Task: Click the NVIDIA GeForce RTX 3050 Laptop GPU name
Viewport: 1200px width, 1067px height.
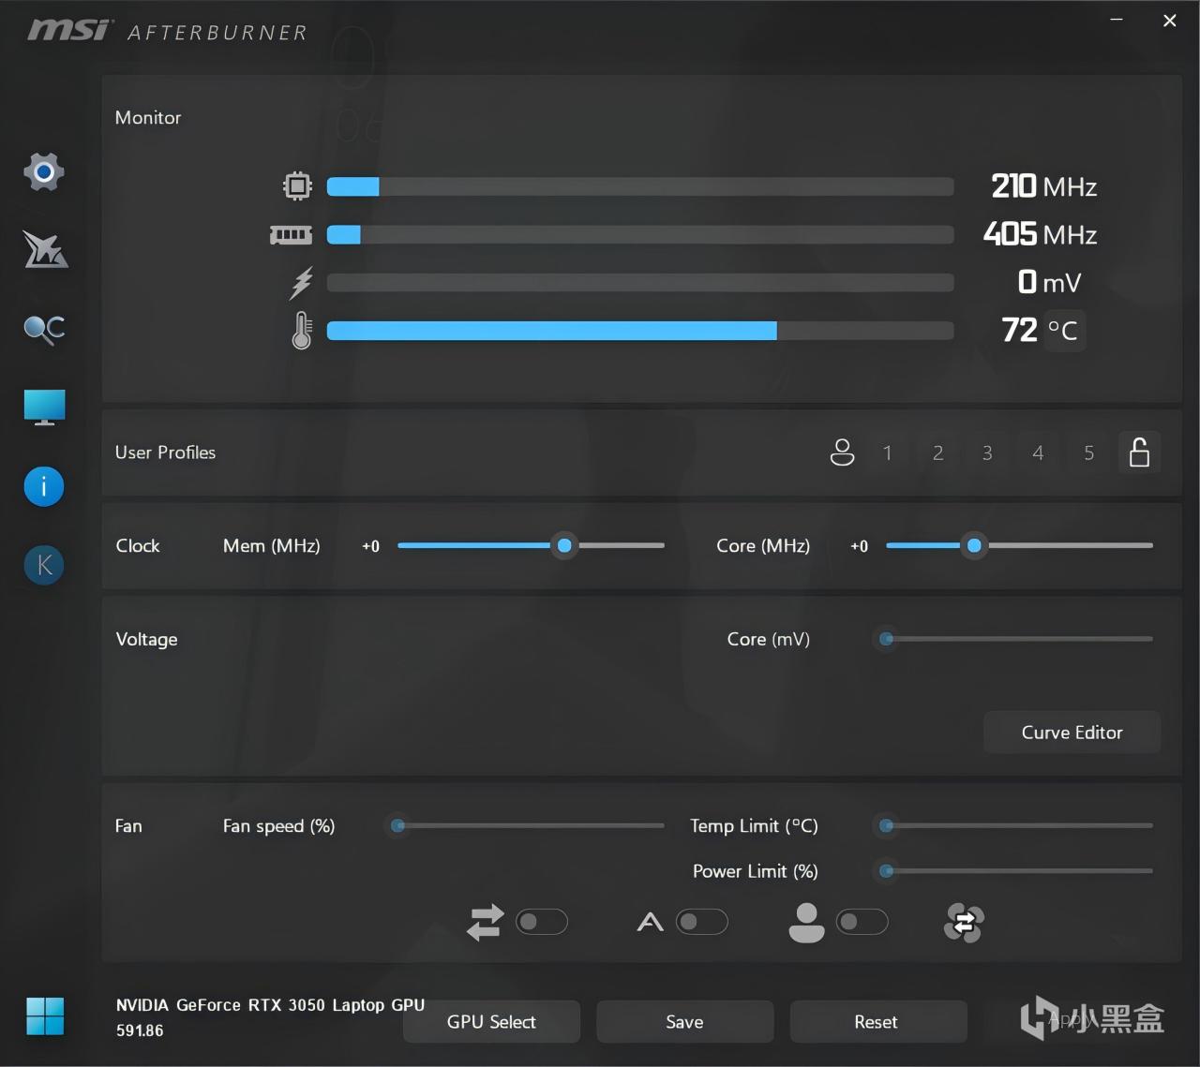Action: coord(270,1005)
